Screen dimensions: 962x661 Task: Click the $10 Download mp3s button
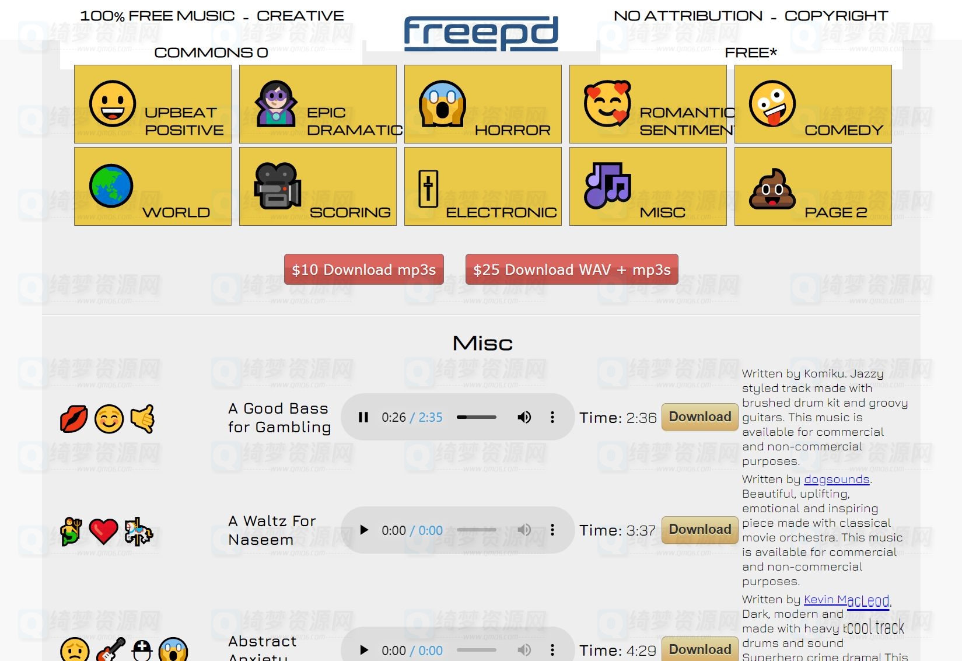(x=364, y=270)
